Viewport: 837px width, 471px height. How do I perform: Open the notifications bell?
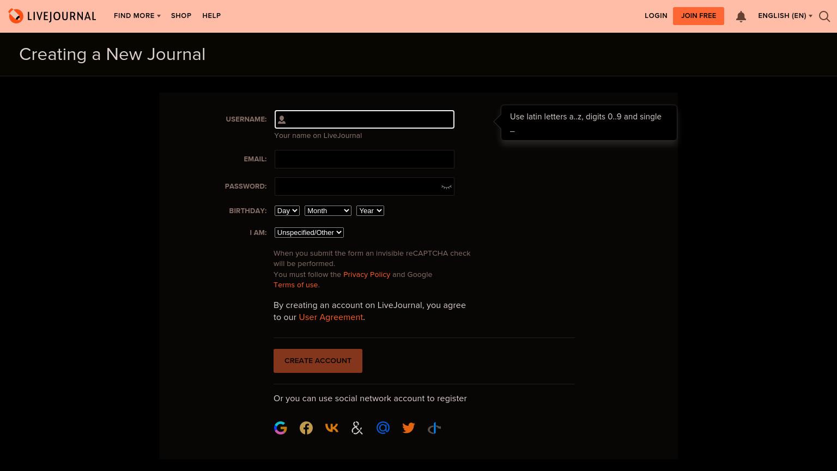(741, 16)
